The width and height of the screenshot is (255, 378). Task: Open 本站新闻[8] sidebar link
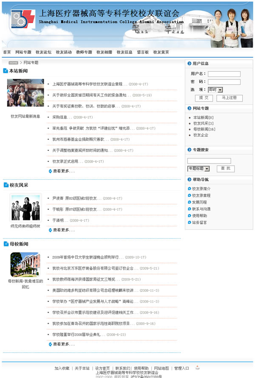[203, 118]
